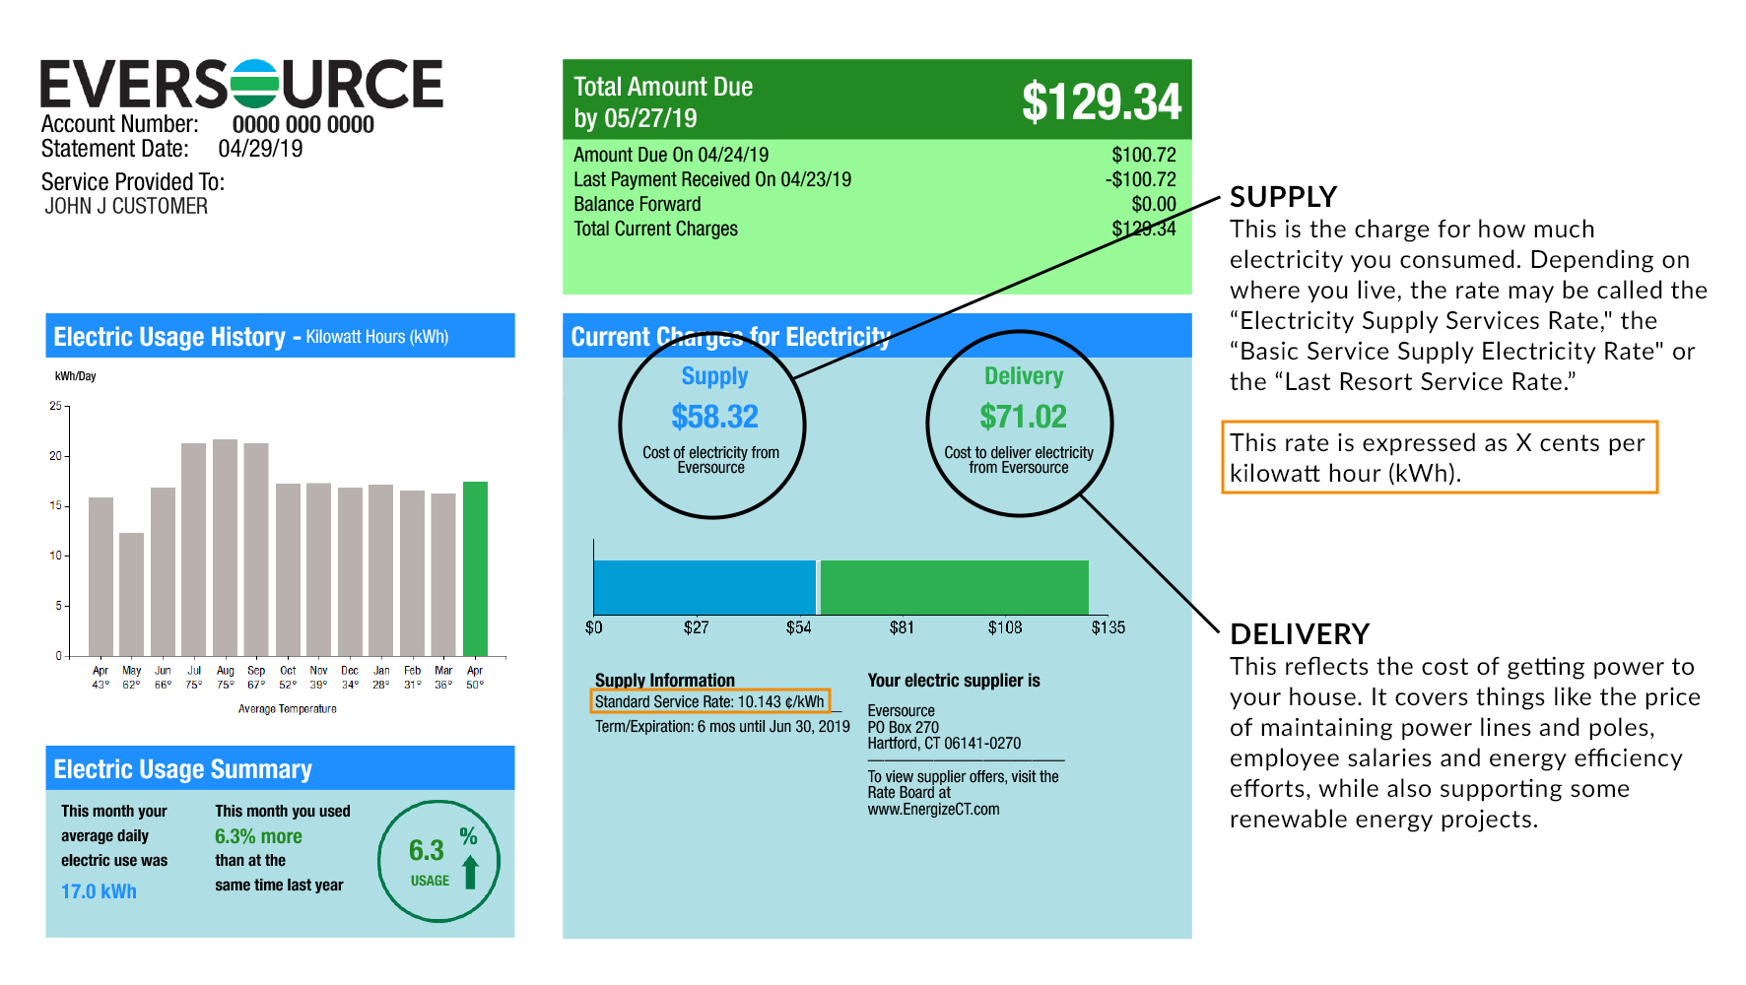The image size is (1746, 985).
Task: Click the '6.3% more' green text
Action: (258, 836)
